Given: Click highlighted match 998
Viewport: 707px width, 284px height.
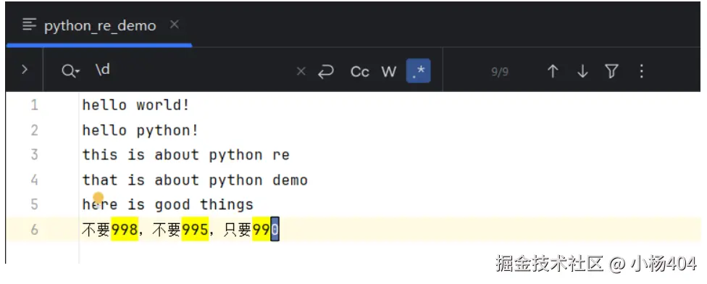Looking at the screenshot, I should [x=125, y=230].
